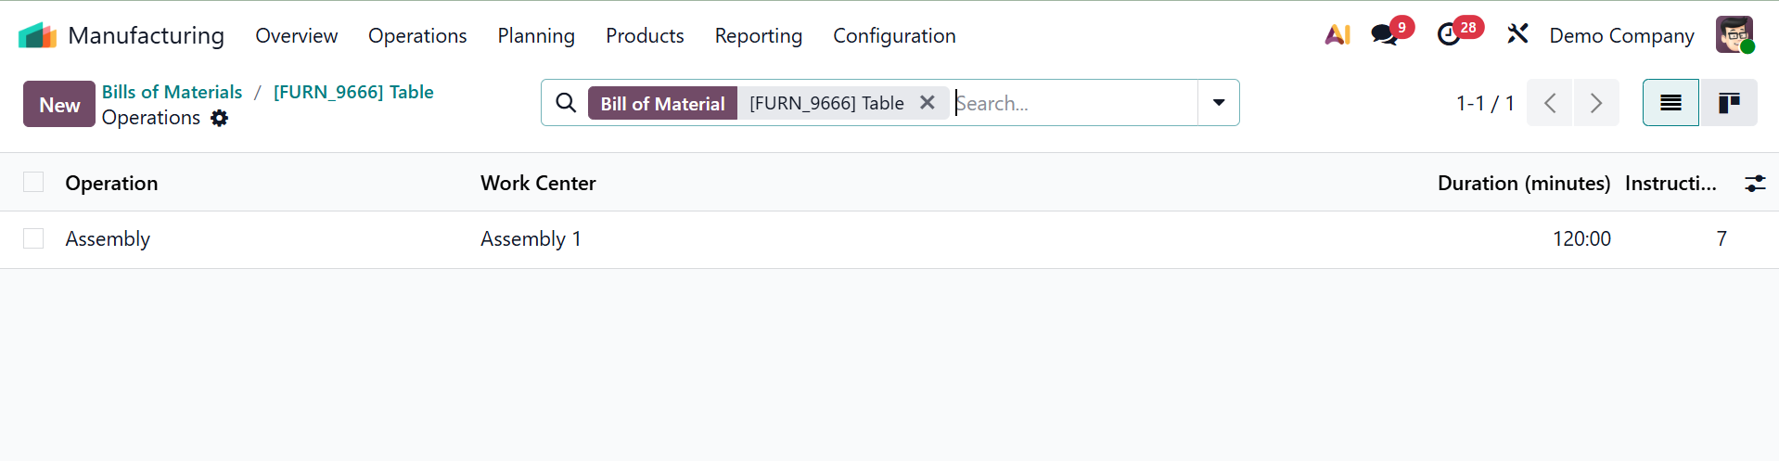Click the wrench and screwdriver debug tools icon
Viewport: 1779px width, 461px height.
click(x=1517, y=35)
